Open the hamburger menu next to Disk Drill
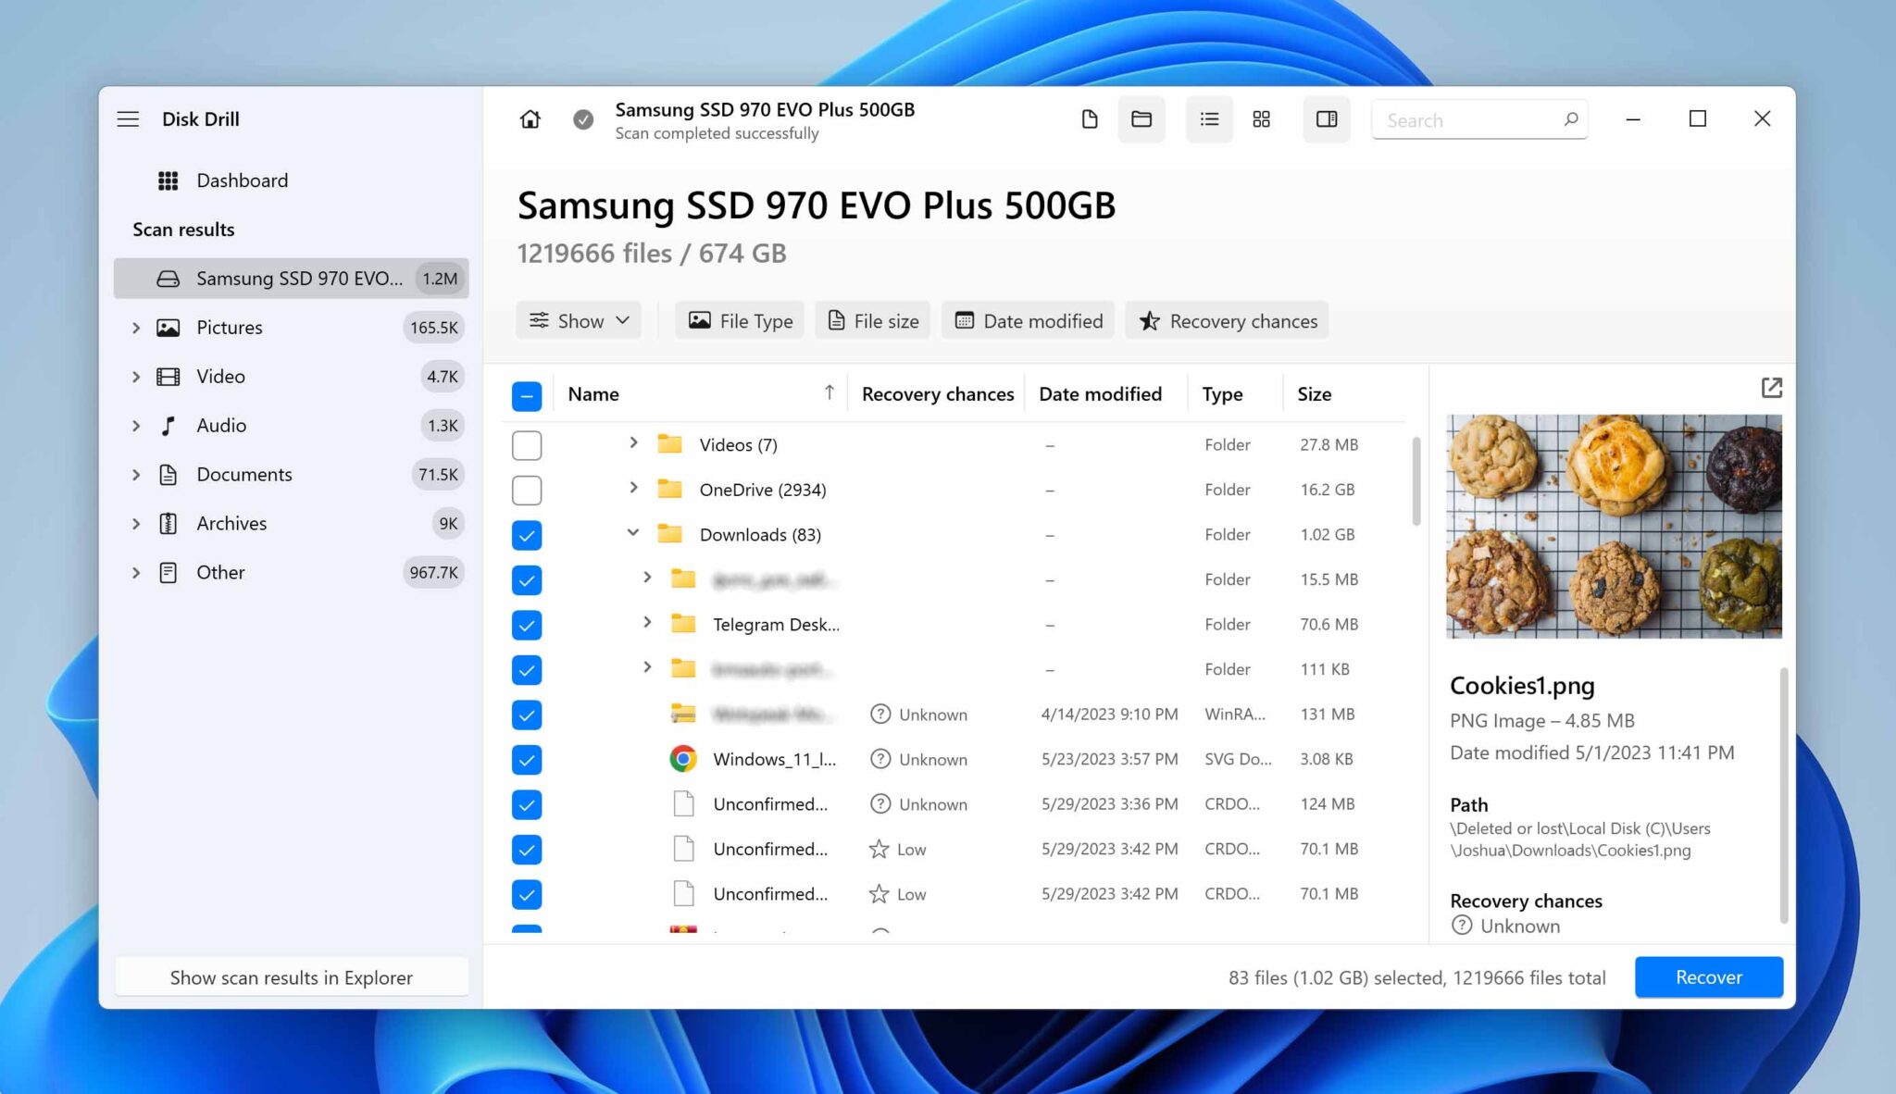Viewport: 1896px width, 1094px height. point(128,118)
